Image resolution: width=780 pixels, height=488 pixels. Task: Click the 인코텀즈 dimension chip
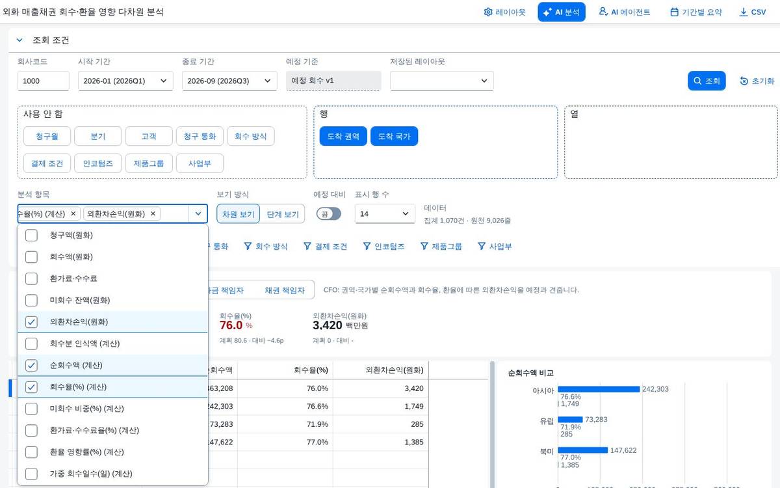(98, 163)
